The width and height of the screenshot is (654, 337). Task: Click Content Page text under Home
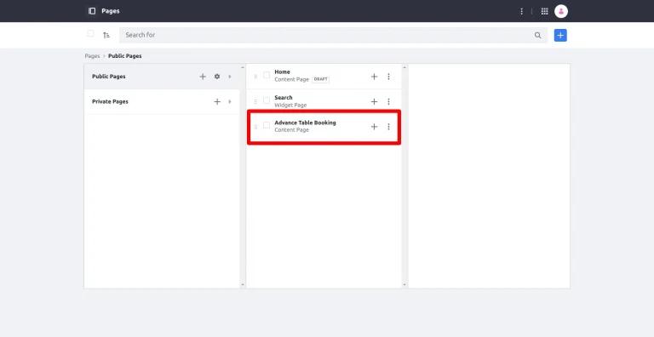291,80
